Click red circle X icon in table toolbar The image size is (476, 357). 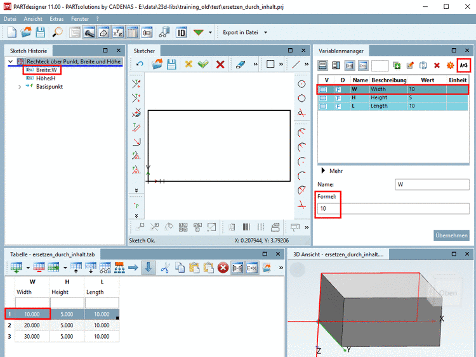coord(223,268)
